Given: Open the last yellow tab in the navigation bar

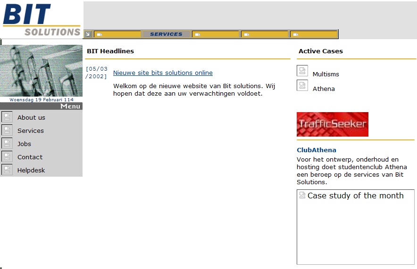Looking at the screenshot, I should point(314,34).
